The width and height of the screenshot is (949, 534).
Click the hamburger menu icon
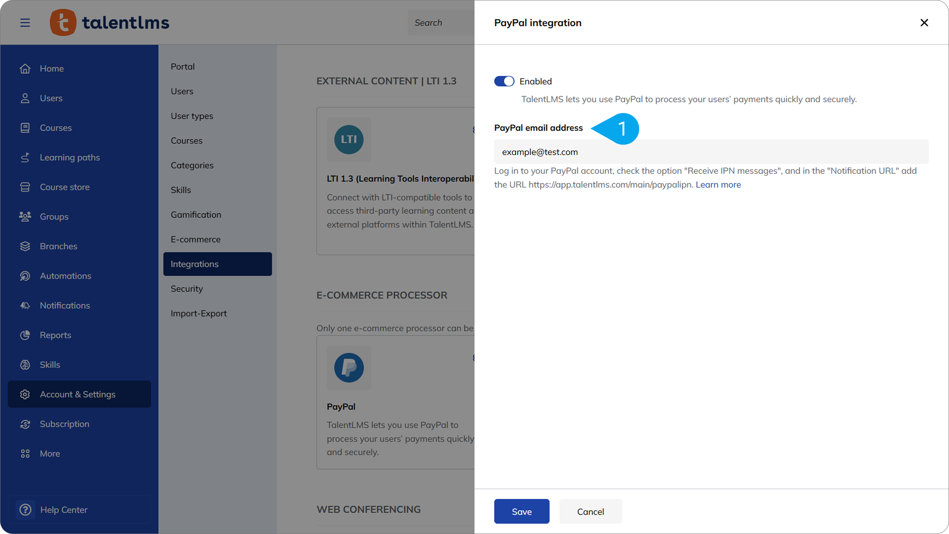[x=25, y=23]
